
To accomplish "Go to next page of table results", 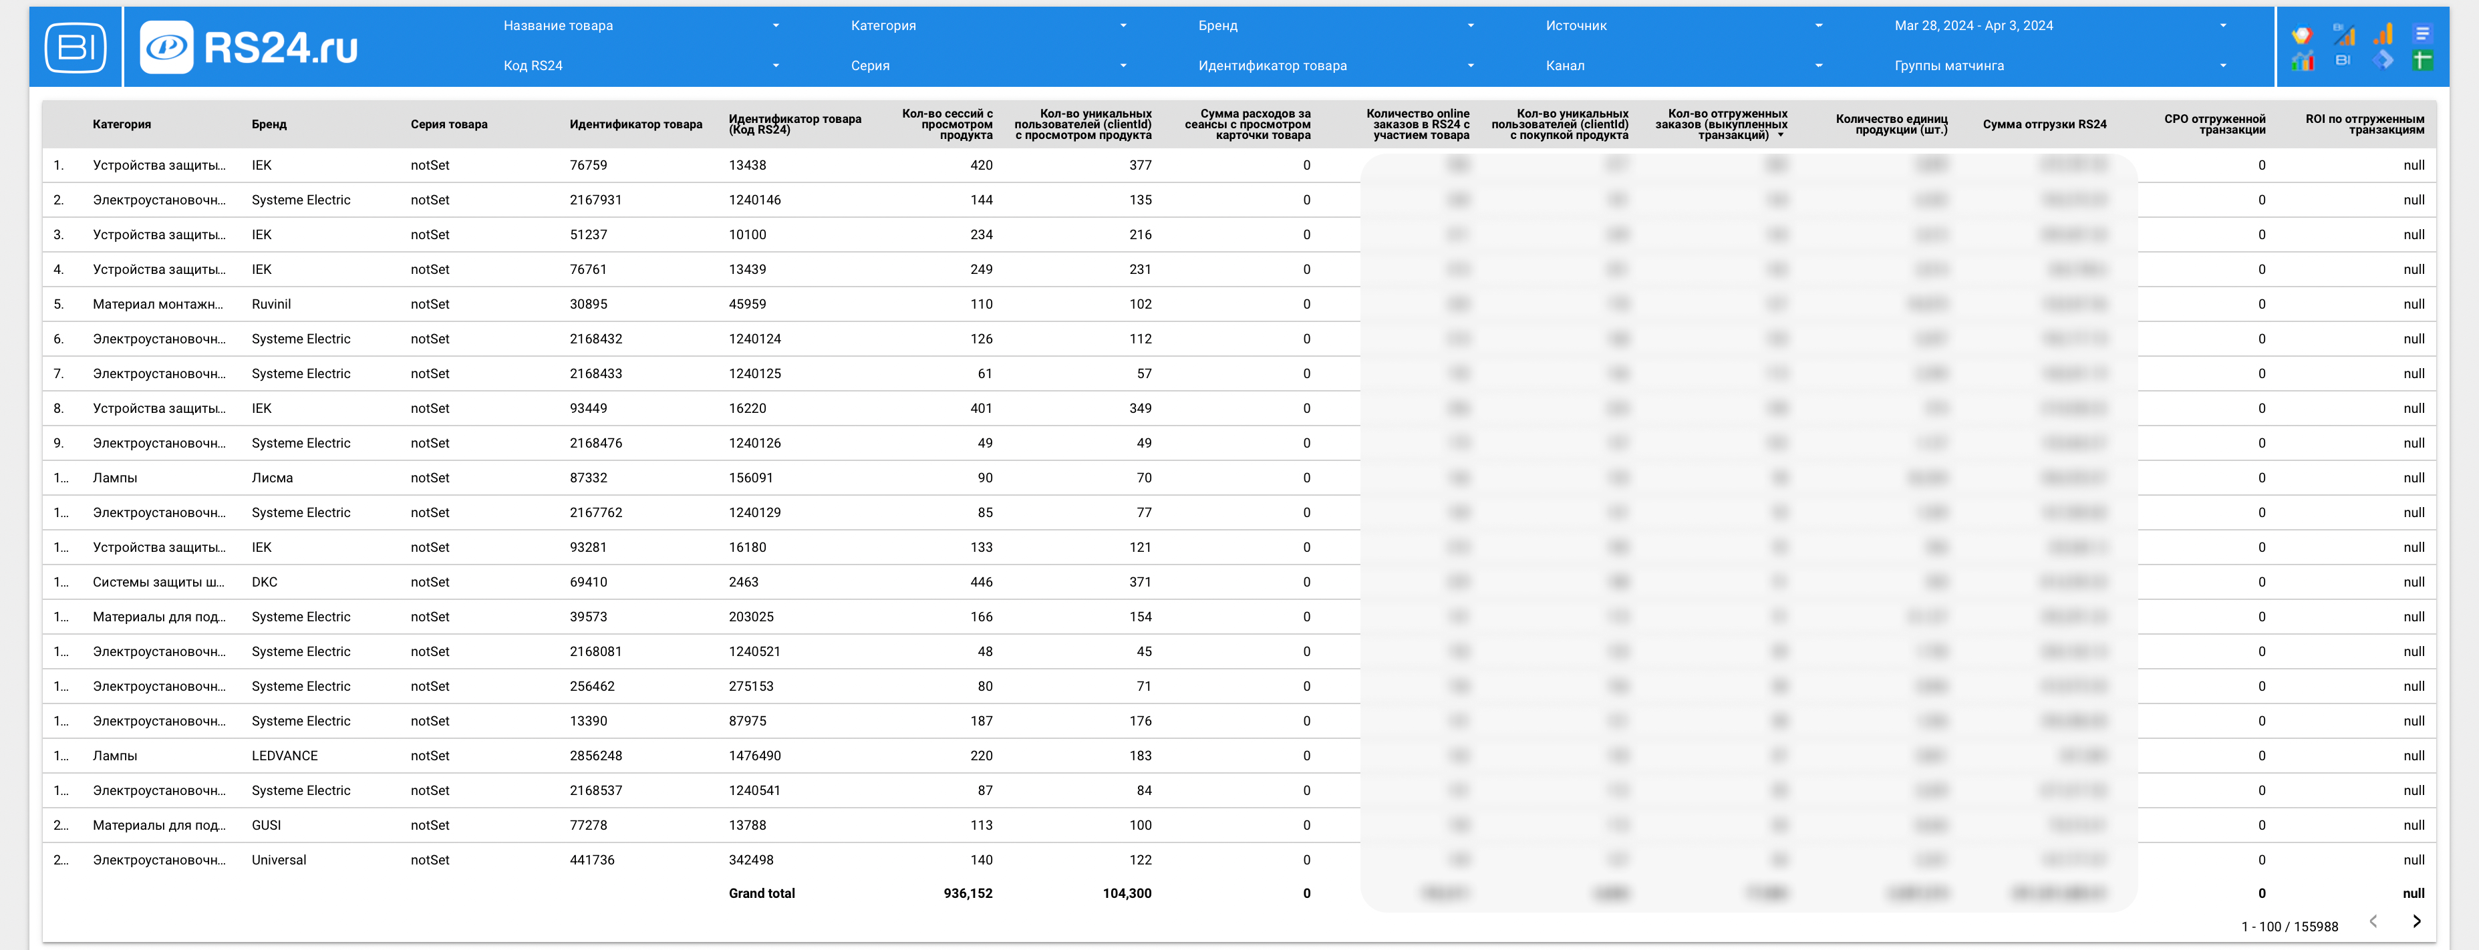I will (2416, 922).
